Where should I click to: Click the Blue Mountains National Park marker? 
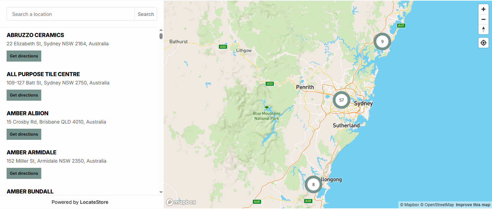pos(267,108)
